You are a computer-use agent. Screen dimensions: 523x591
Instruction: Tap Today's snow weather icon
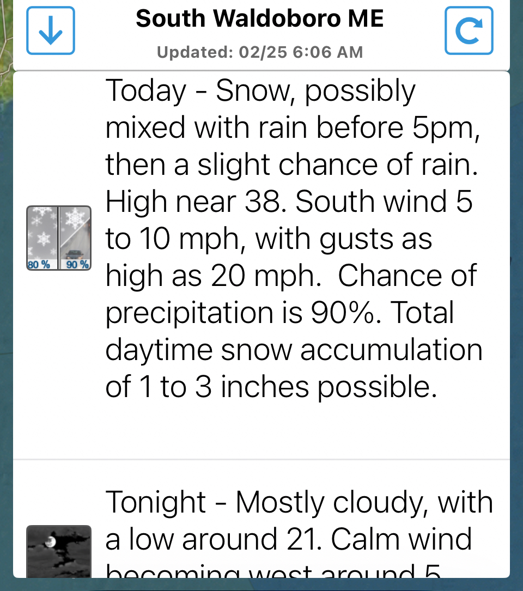point(59,238)
